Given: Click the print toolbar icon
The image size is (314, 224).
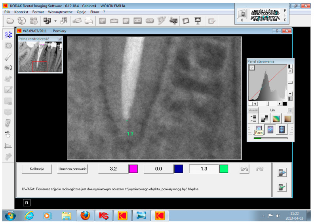Looking at the screenshot, I should pos(89,21).
